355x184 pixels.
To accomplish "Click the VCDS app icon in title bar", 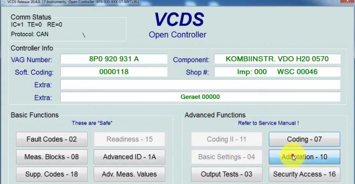I will (3, 2).
